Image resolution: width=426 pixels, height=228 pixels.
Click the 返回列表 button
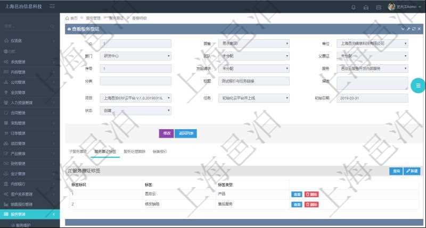coord(186,133)
